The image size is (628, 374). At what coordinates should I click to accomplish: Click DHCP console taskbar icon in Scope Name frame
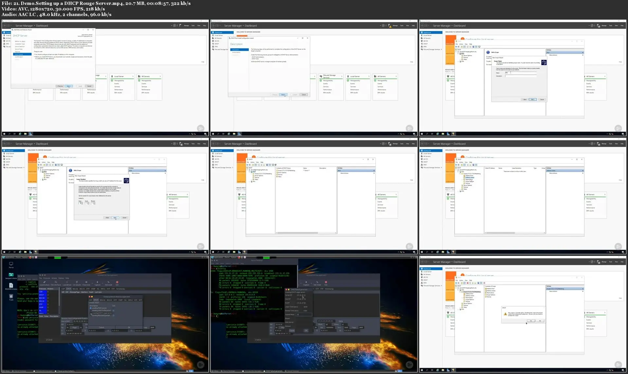click(x=453, y=134)
